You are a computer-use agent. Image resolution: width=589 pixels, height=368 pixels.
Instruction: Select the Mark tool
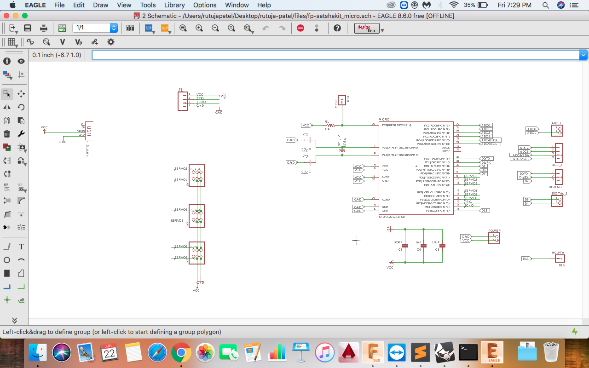[x=21, y=75]
